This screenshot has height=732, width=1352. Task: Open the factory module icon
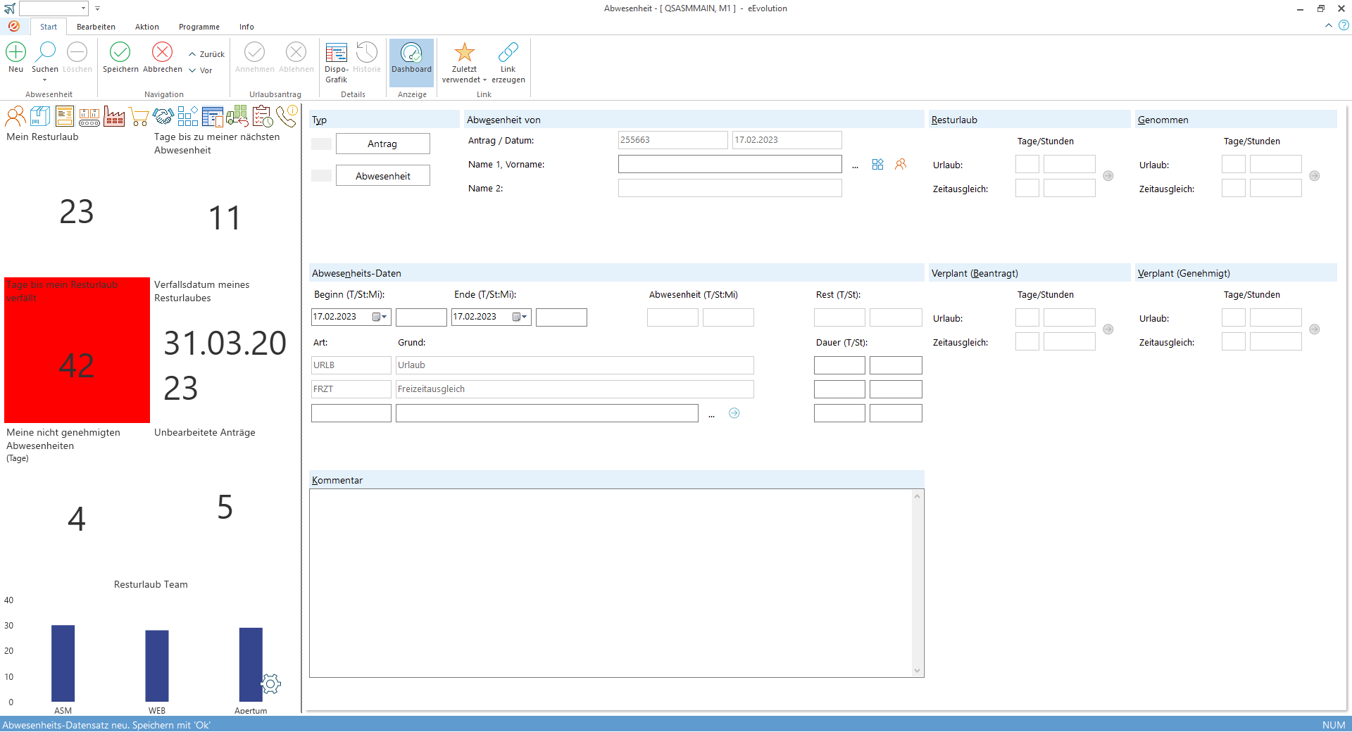tap(114, 116)
